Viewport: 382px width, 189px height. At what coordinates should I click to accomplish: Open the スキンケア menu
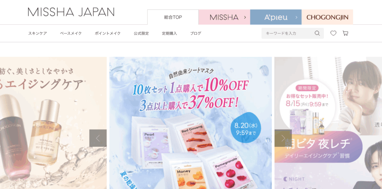[38, 34]
